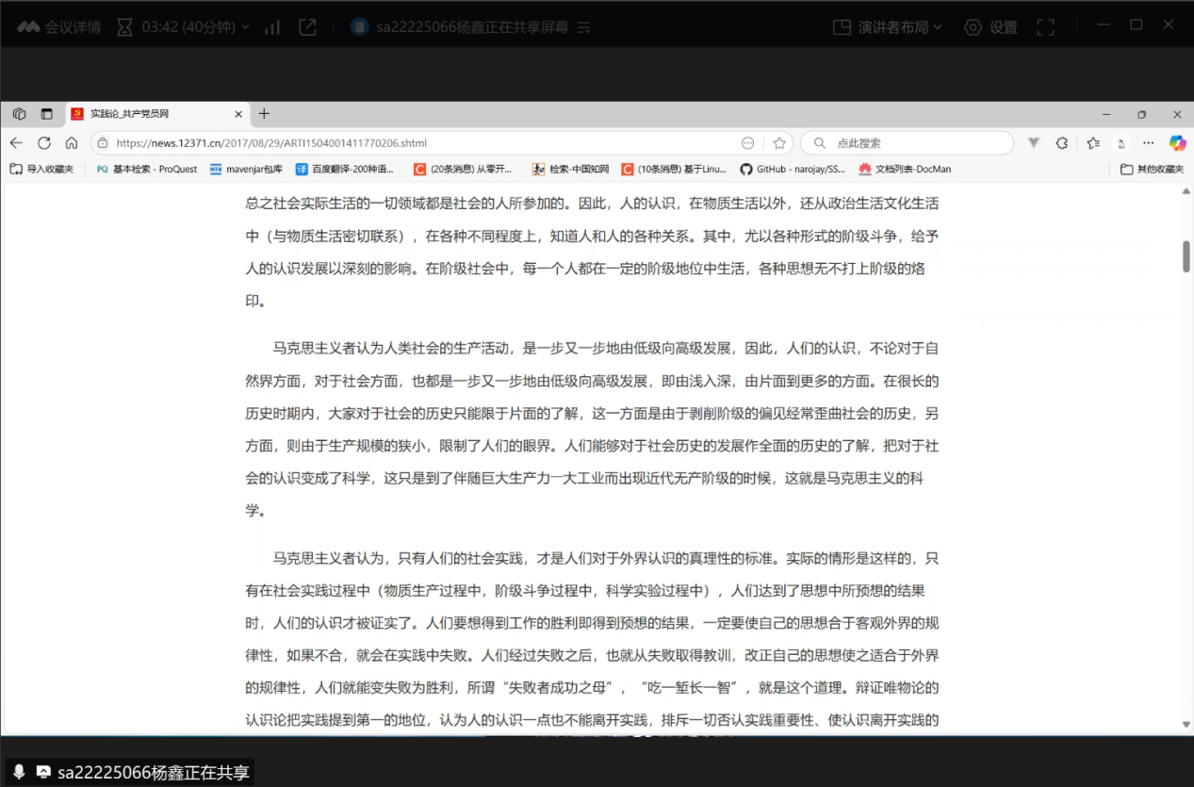
Task: Click the browser back arrow
Action: tap(16, 143)
